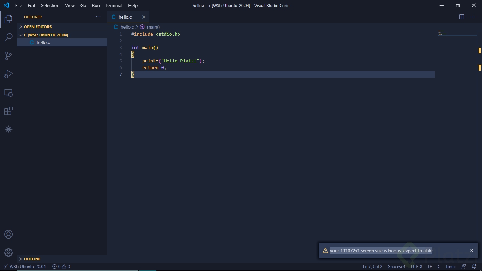This screenshot has width=482, height=271.
Task: Open the File menu
Action: [x=19, y=5]
